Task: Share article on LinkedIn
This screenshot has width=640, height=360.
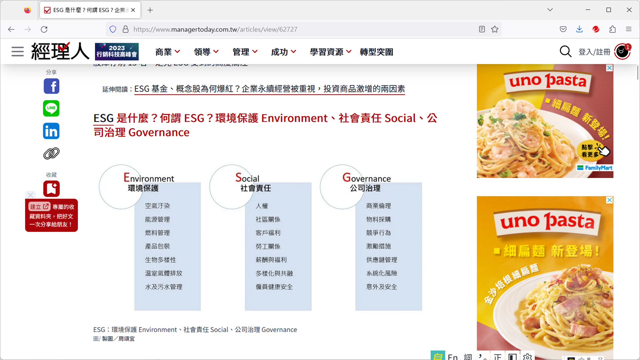Action: pyautogui.click(x=51, y=131)
